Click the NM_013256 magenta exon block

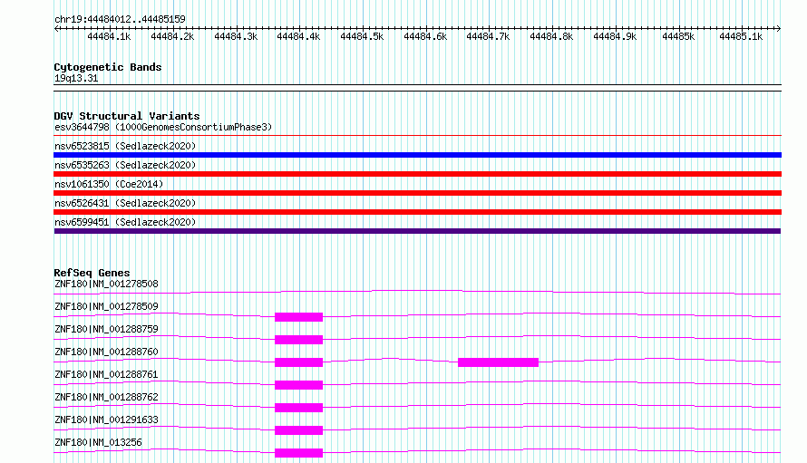[x=298, y=453]
